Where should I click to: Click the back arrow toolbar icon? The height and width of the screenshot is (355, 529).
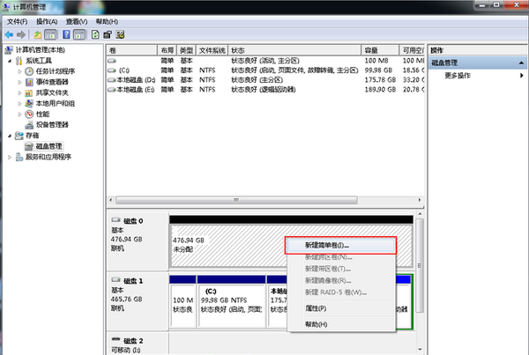coord(9,33)
